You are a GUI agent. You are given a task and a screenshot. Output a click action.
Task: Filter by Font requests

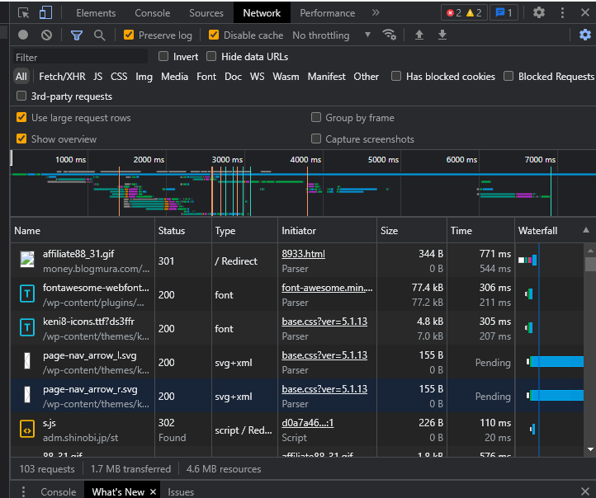pos(206,77)
